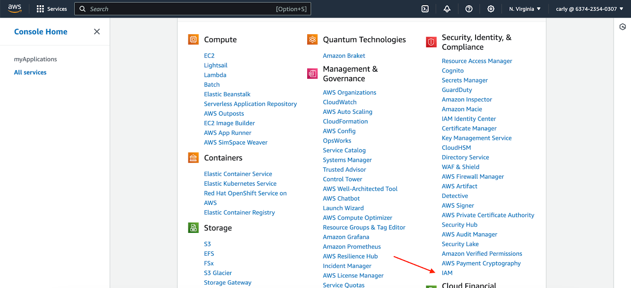Click the Containers category icon
631x288 pixels.
(x=193, y=158)
